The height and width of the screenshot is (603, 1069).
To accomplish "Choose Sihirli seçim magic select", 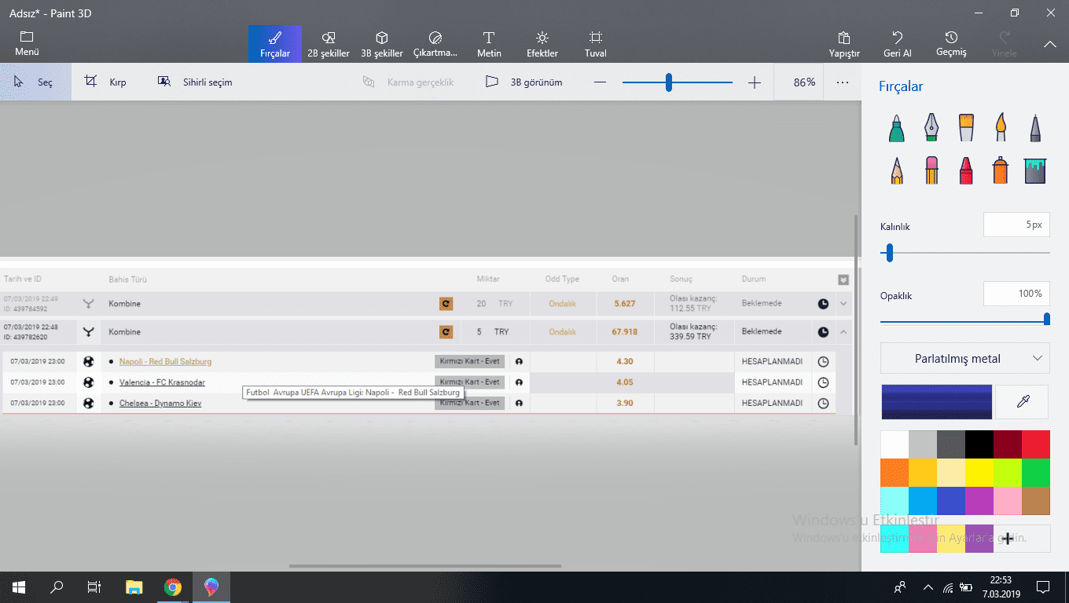I will [x=195, y=82].
